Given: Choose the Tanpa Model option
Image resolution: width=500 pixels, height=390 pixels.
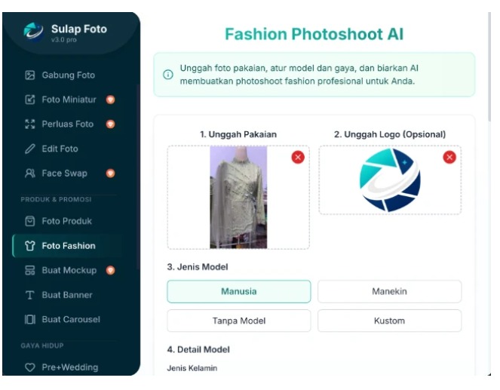Looking at the screenshot, I should point(238,321).
